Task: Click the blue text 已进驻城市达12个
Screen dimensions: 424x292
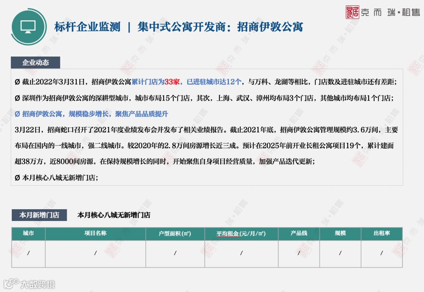Action: 214,82
